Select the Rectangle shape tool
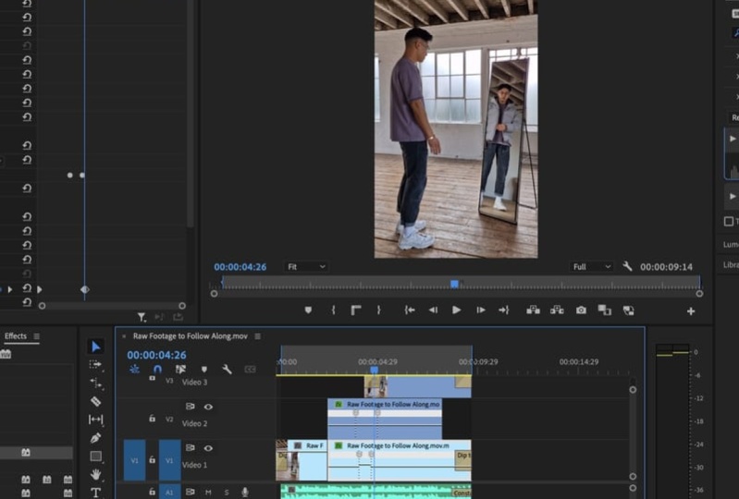Image resolution: width=739 pixels, height=499 pixels. click(95, 456)
